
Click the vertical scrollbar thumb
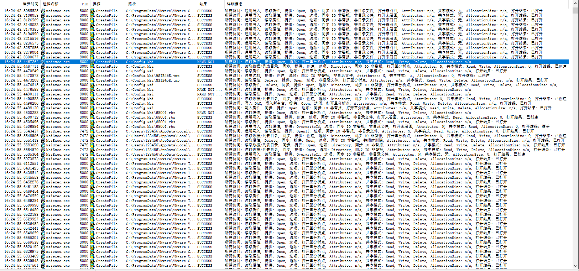(x=575, y=10)
